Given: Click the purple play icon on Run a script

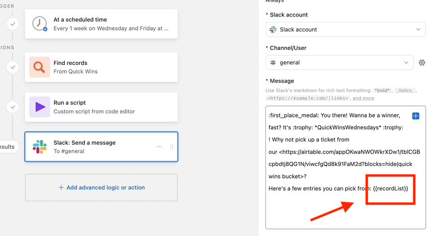Looking at the screenshot, I should [39, 107].
